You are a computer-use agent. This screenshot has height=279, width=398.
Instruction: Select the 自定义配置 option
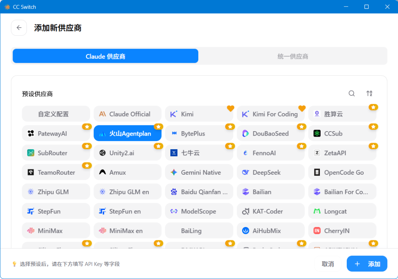click(x=56, y=114)
